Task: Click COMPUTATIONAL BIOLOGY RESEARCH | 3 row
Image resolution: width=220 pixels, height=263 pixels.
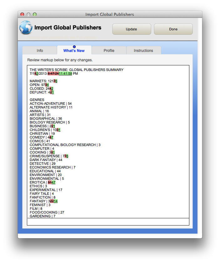Action: coord(65,145)
